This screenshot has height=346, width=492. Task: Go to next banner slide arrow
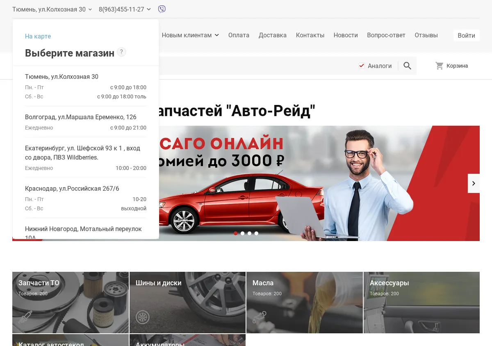pyautogui.click(x=474, y=183)
